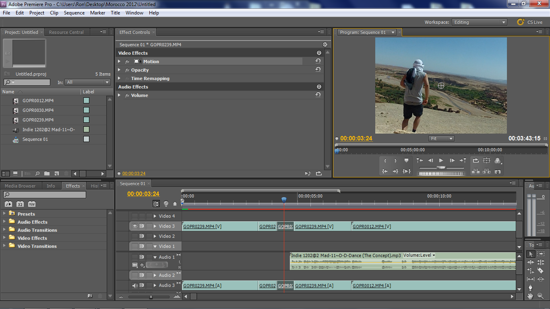This screenshot has height=309, width=550.
Task: Switch Project panel to Icon view
Action: click(15, 173)
